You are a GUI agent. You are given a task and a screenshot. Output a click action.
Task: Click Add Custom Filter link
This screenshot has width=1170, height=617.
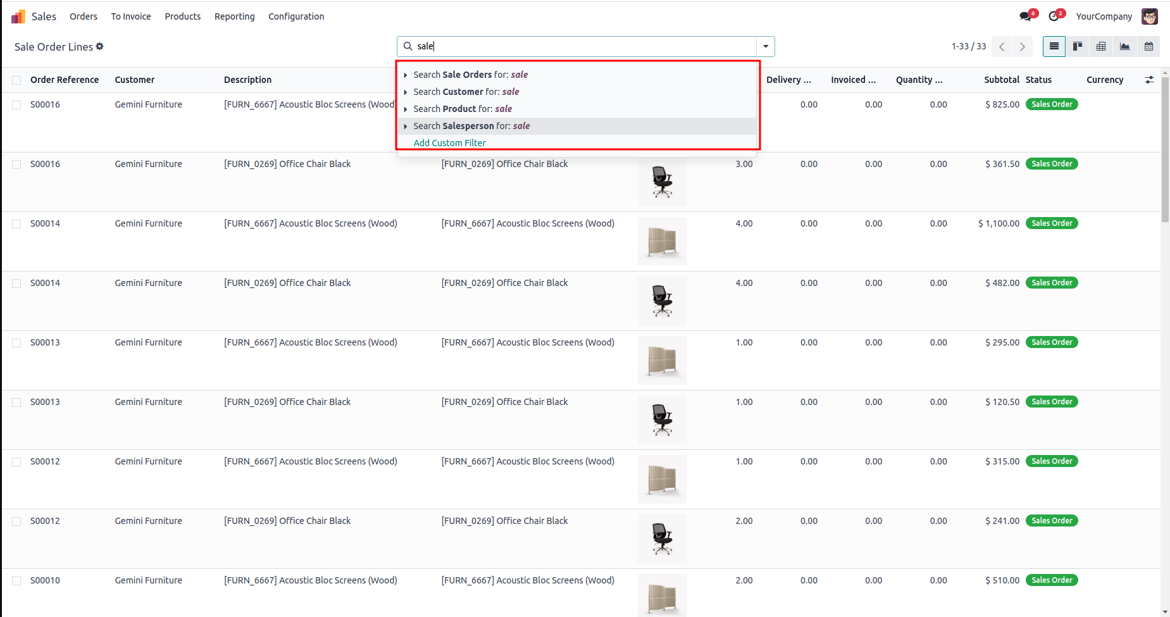pos(449,143)
